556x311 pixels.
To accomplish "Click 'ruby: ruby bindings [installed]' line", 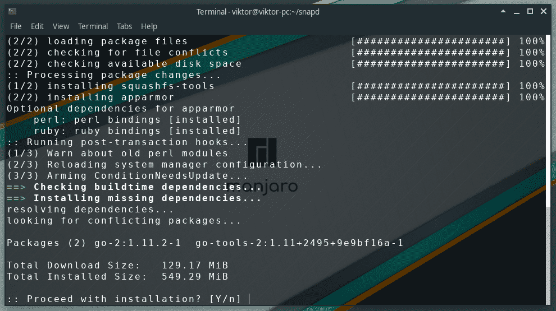I will (x=138, y=131).
